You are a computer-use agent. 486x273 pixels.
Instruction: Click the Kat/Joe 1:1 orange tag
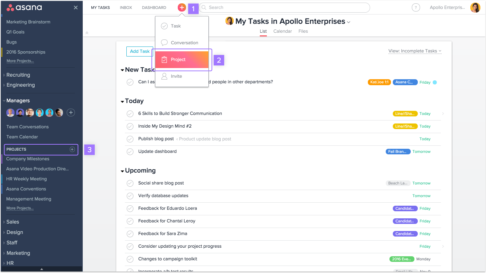pos(379,82)
